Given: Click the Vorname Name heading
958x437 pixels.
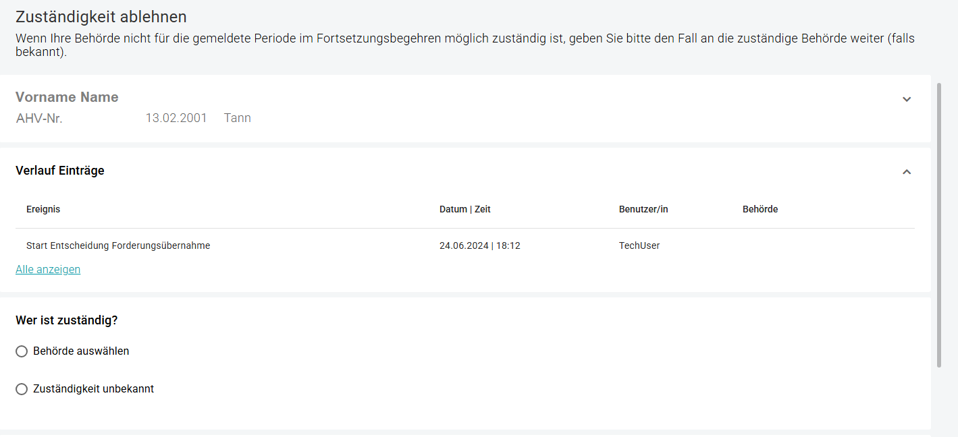Looking at the screenshot, I should pos(67,97).
